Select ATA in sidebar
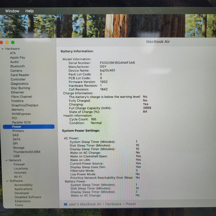The image size is (216, 216). (13, 53)
